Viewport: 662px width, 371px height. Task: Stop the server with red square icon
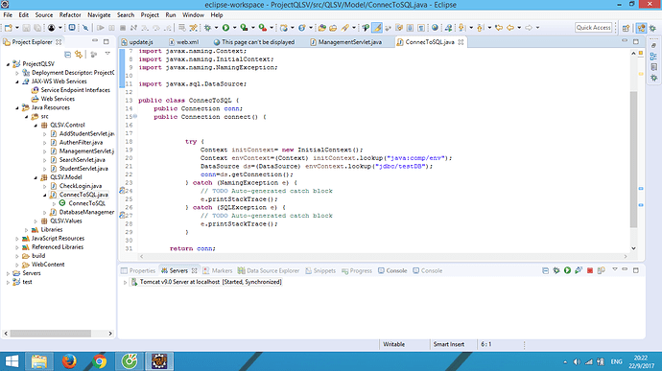point(590,270)
